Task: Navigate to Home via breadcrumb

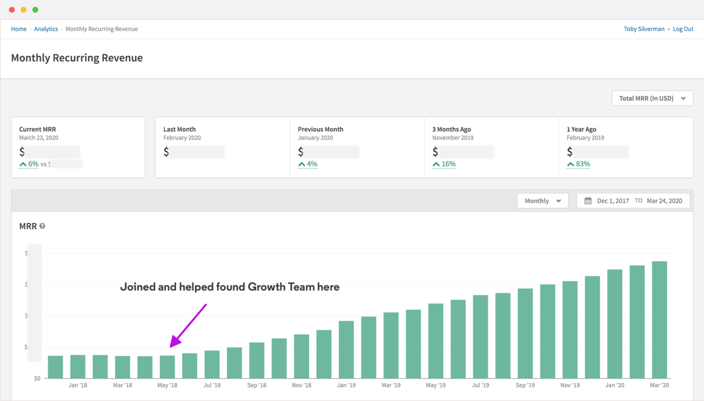Action: coord(19,29)
